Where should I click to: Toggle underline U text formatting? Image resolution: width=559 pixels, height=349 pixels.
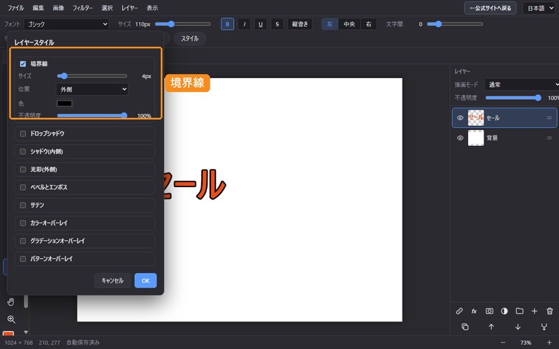coord(261,24)
